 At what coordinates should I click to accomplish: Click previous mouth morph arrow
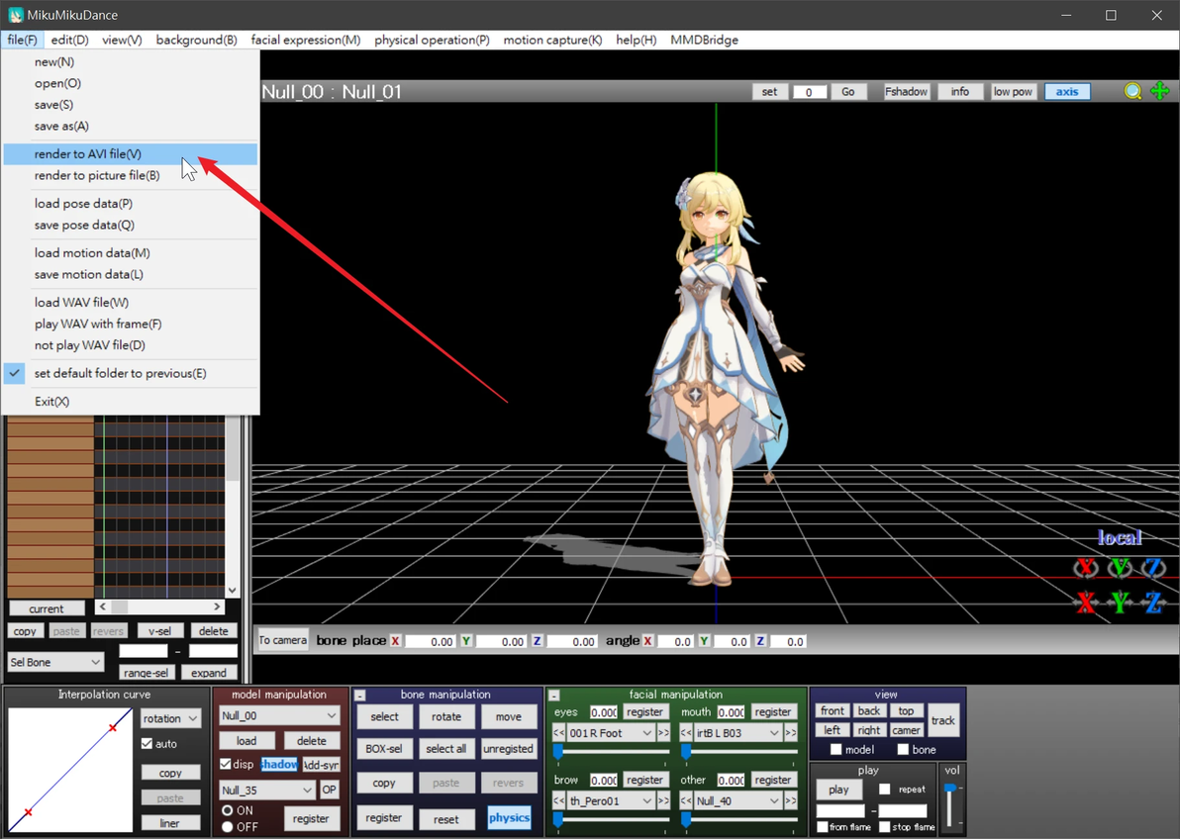(686, 733)
